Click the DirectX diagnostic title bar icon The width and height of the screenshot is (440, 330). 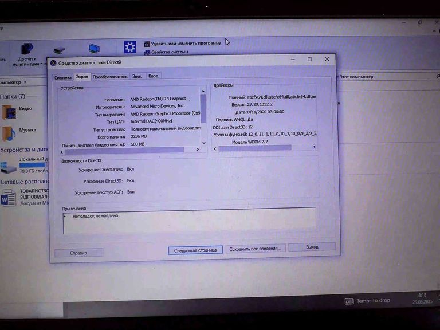pyautogui.click(x=53, y=63)
